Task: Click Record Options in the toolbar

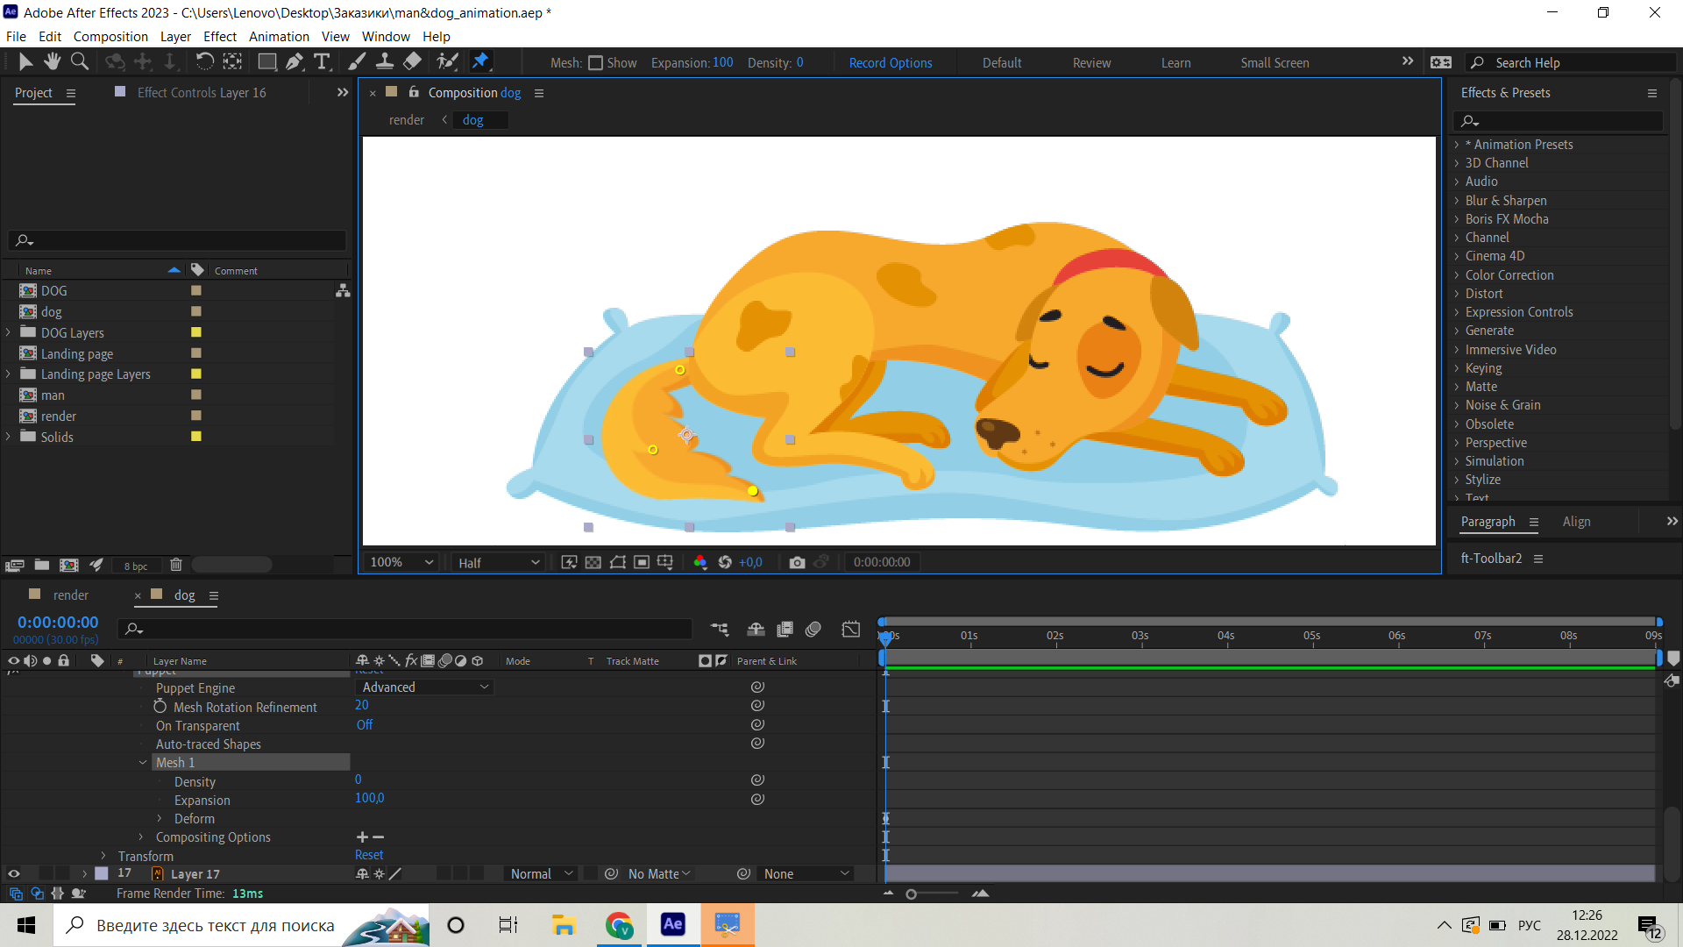Action: 891,62
